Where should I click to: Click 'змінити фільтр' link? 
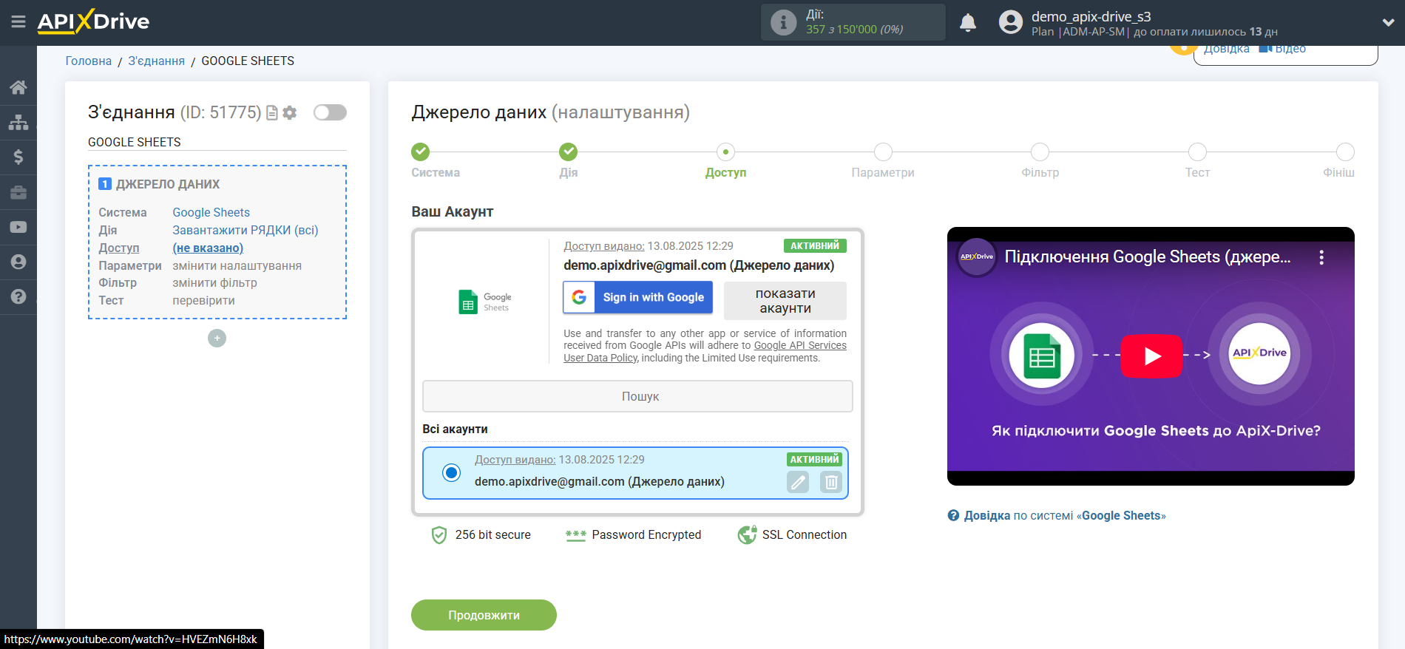215,282
